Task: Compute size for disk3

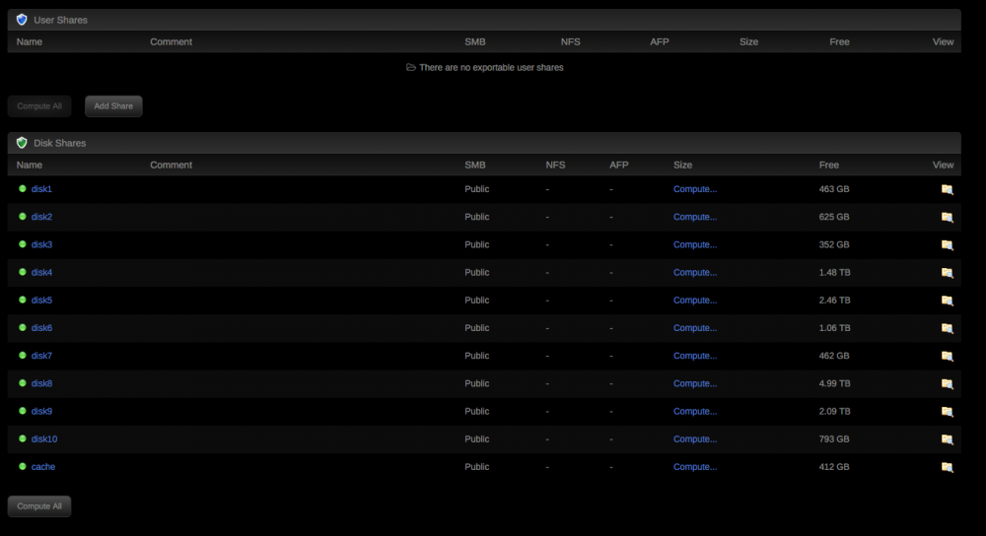Action: point(695,244)
